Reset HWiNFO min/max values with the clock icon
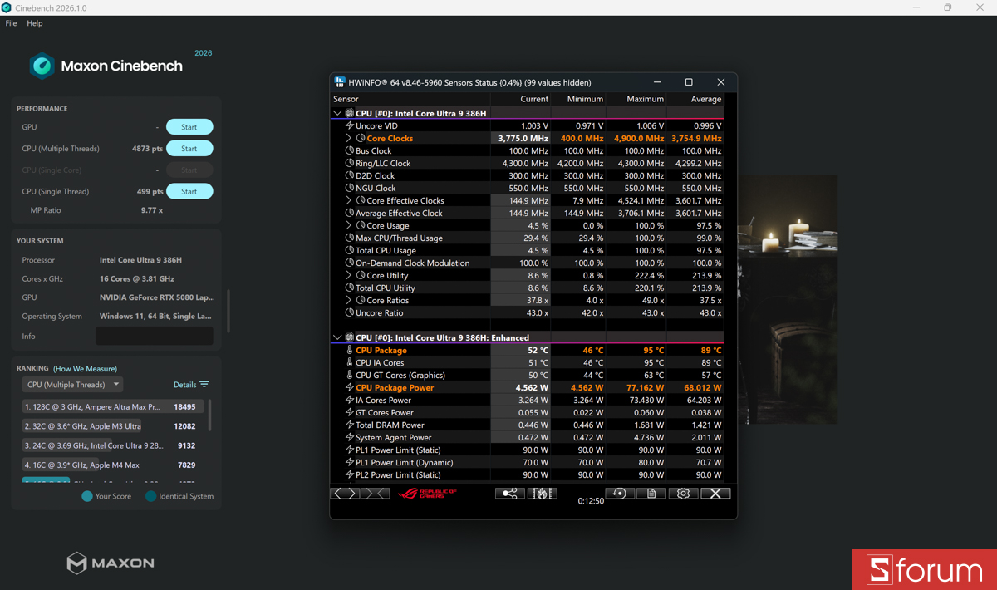The width and height of the screenshot is (997, 590). click(619, 493)
